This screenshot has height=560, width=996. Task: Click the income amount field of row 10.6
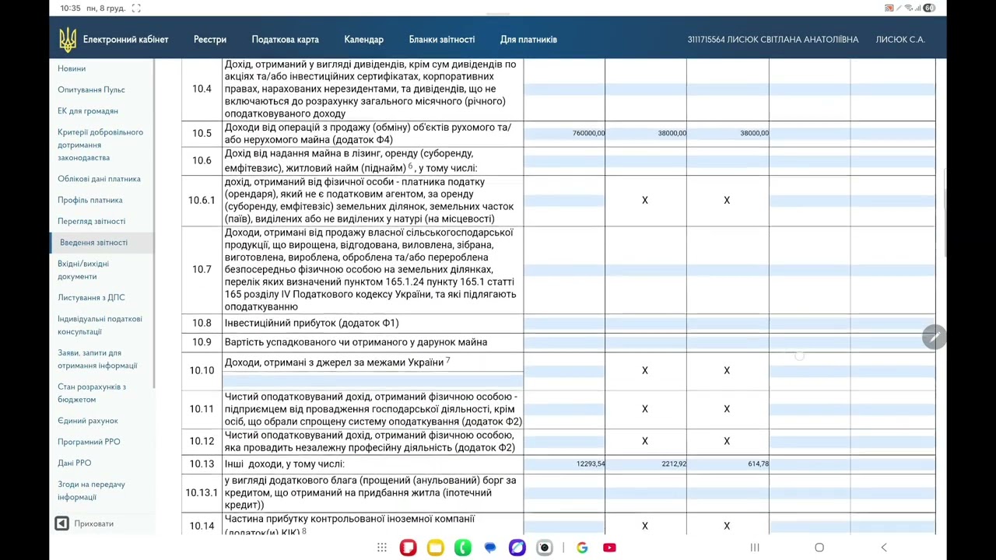pyautogui.click(x=564, y=161)
